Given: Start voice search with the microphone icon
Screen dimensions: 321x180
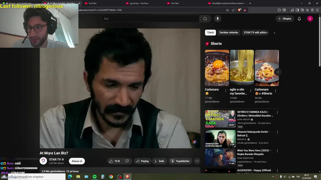Looking at the screenshot, I should coord(218,19).
